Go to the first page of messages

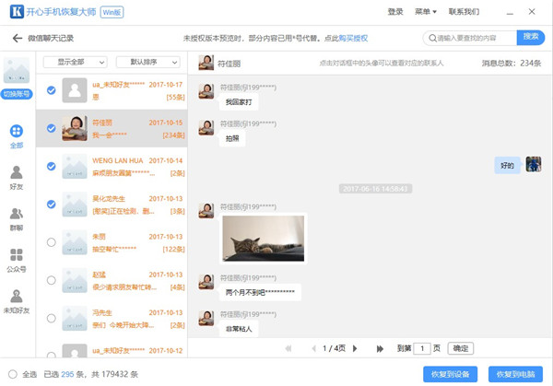[x=288, y=348]
